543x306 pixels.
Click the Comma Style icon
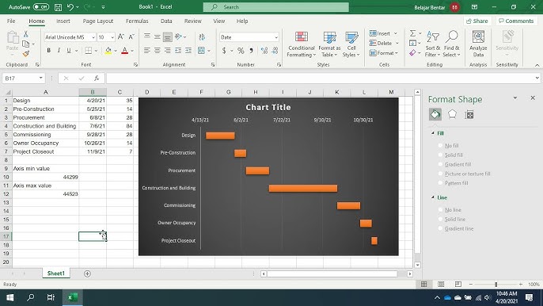pyautogui.click(x=251, y=51)
